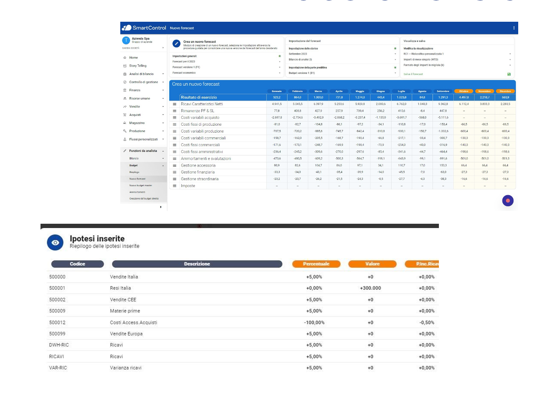Open the hamburger menu for Costi variabili commerciali
This screenshot has width=534, height=404.
[174, 138]
